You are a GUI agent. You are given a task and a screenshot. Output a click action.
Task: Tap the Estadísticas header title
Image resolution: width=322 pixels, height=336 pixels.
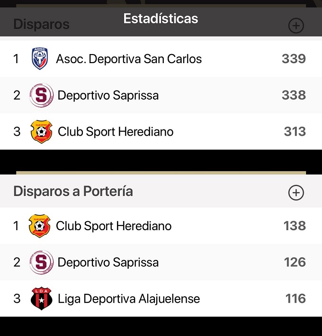pyautogui.click(x=161, y=19)
